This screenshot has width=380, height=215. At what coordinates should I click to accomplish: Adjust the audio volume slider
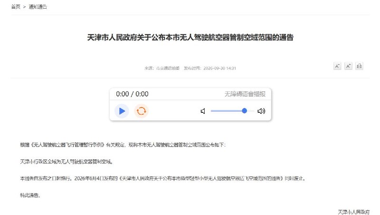[x=232, y=111]
